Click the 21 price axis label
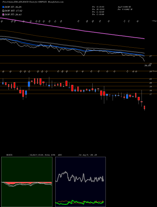Image resolution: width=157 pixels, height=207 pixels. pos(150,79)
